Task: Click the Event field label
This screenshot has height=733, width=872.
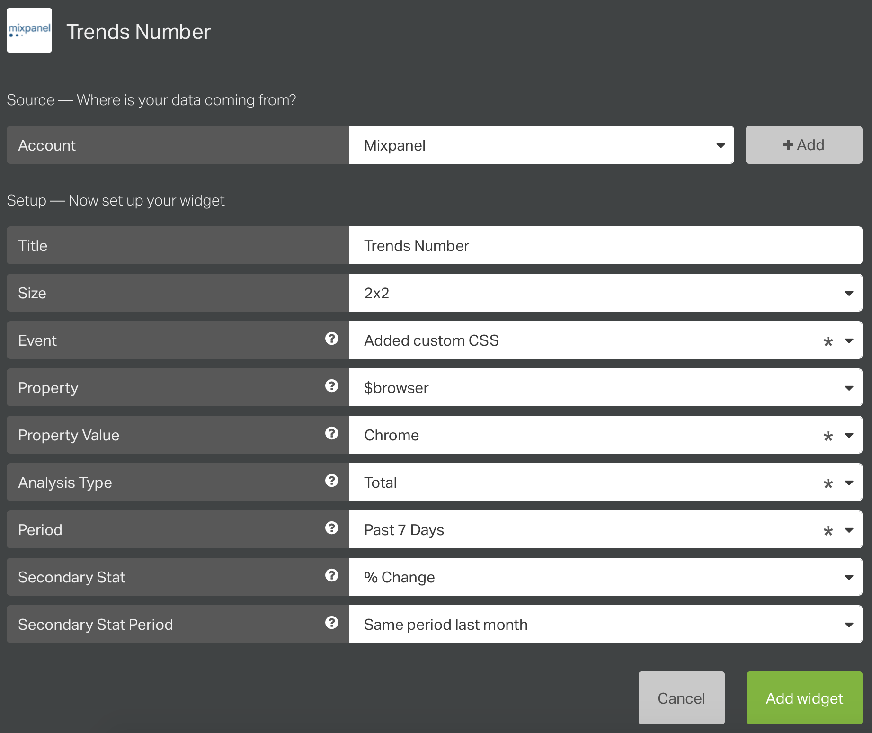Action: click(x=37, y=340)
